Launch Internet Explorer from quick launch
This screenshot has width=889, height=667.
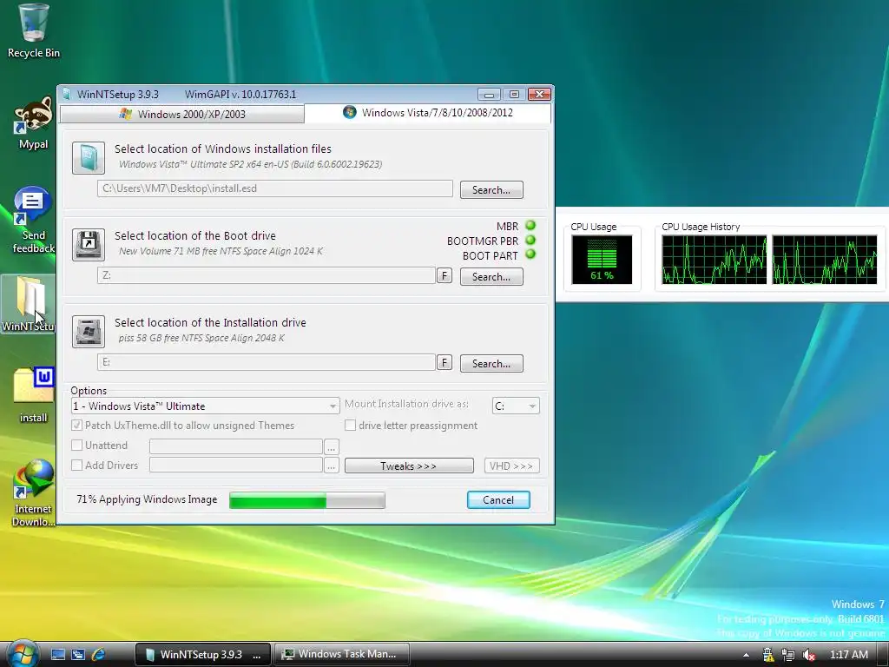point(98,654)
